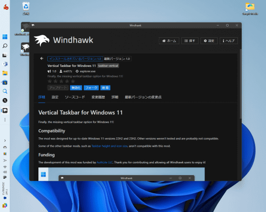Screen dimensions: 266x212
Task: Switch to 最新バージョンの変更点 tab
Action: 143,97
